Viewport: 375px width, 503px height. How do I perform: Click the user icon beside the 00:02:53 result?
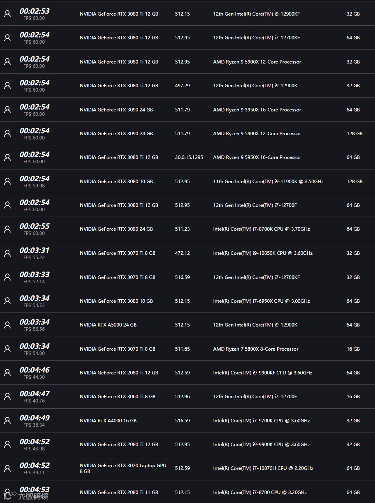click(7, 14)
